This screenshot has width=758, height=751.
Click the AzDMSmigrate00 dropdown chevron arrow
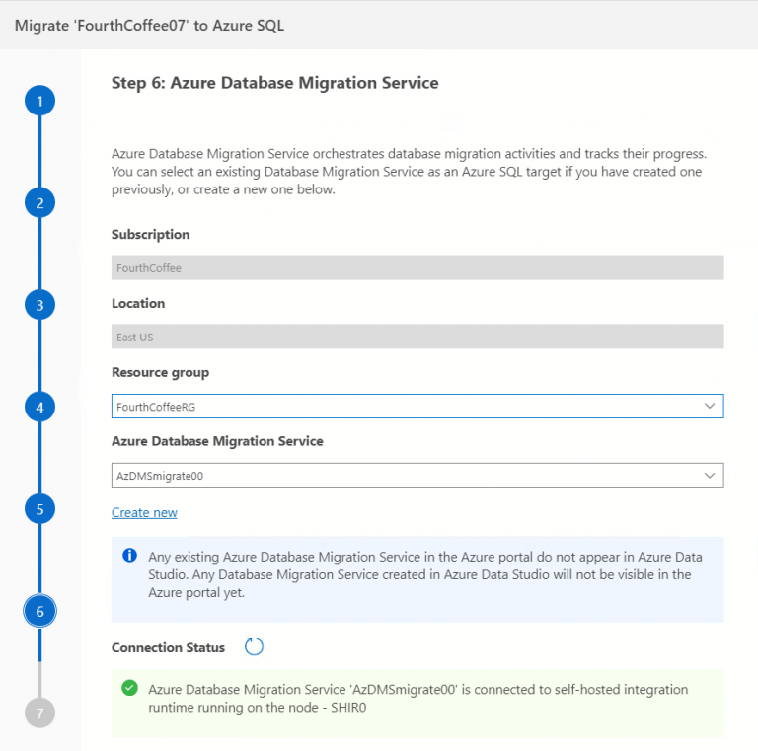(x=709, y=475)
